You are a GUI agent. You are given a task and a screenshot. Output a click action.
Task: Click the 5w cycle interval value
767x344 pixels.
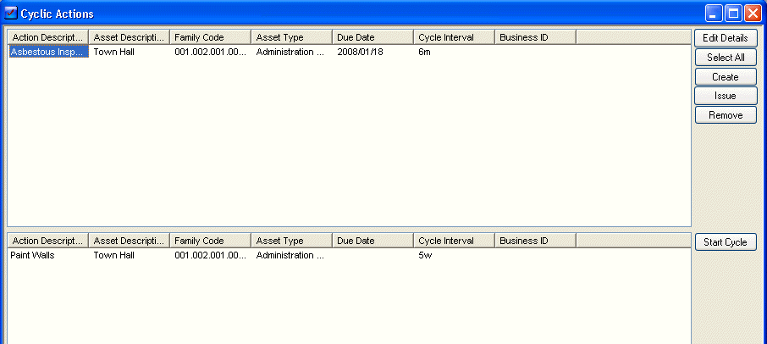coord(425,255)
